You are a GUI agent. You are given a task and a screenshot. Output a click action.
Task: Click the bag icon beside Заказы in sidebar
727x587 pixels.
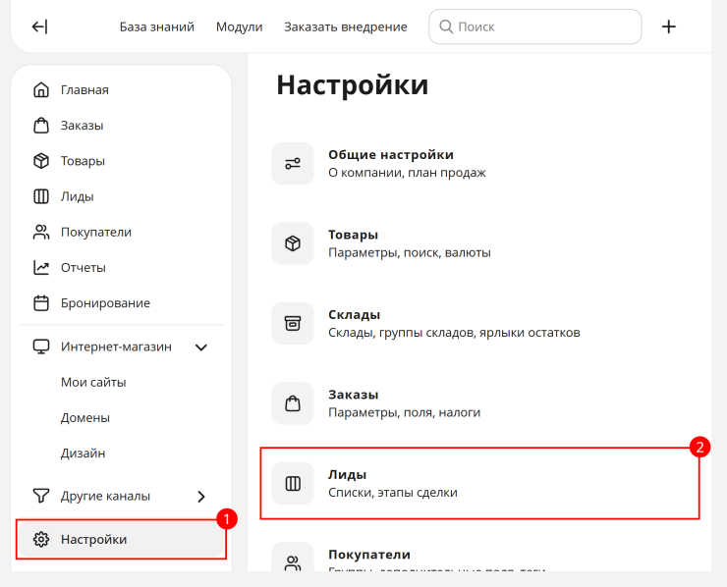tap(41, 125)
